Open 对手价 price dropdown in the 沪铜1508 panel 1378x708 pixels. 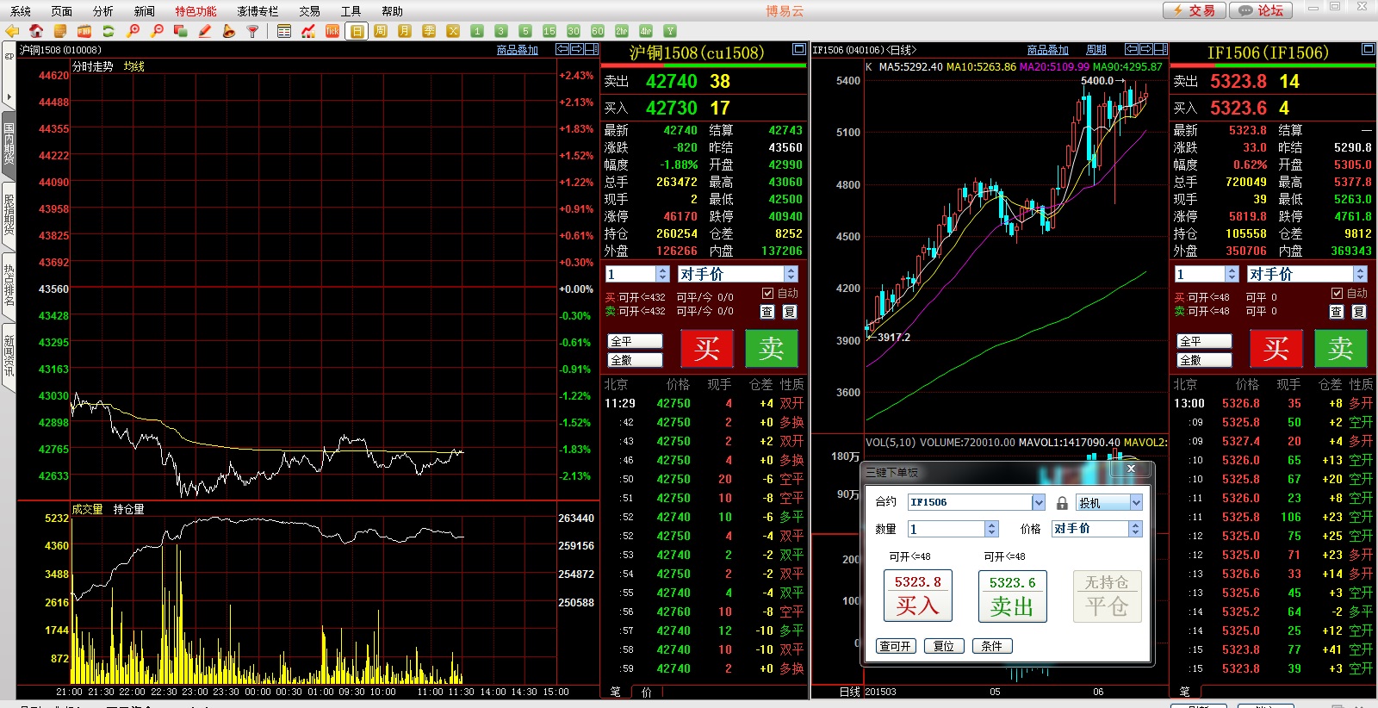[791, 274]
